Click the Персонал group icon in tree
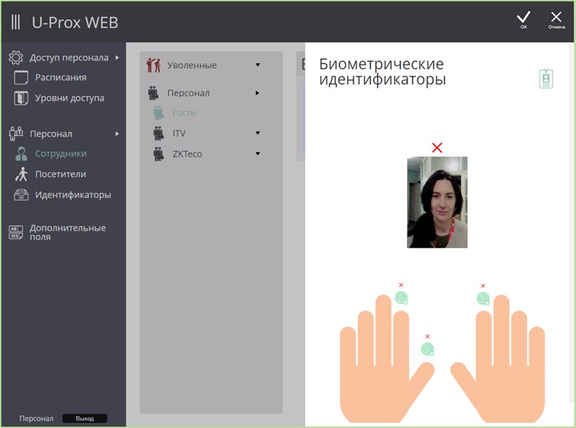Viewport: 576px width, 428px height. pos(153,93)
